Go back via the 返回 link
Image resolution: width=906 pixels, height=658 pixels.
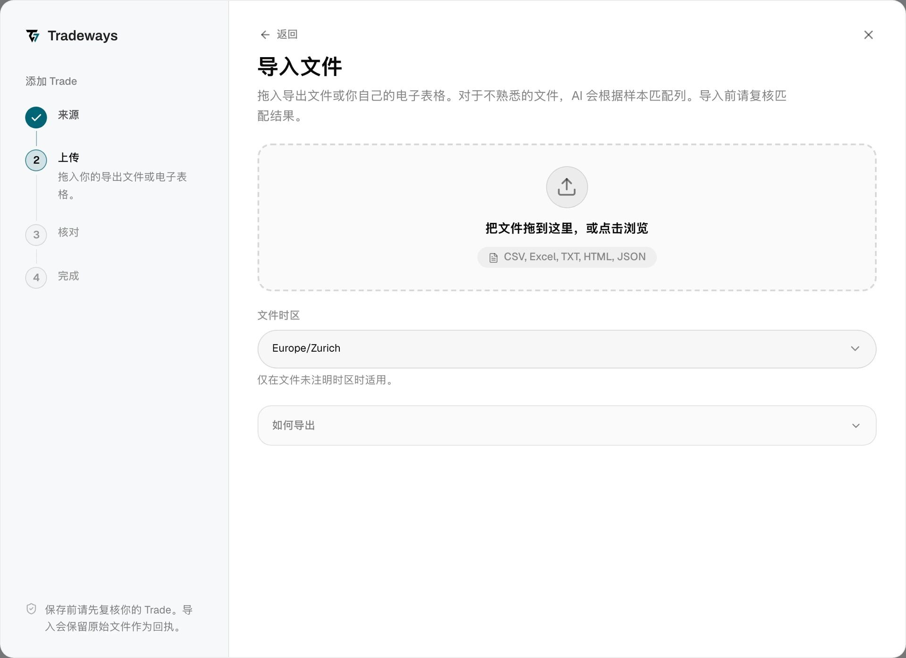click(279, 34)
